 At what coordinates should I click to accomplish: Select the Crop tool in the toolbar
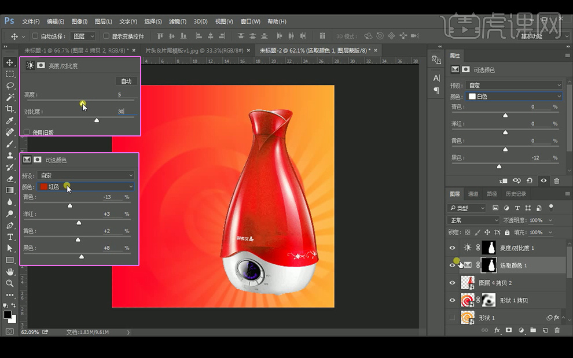10,109
